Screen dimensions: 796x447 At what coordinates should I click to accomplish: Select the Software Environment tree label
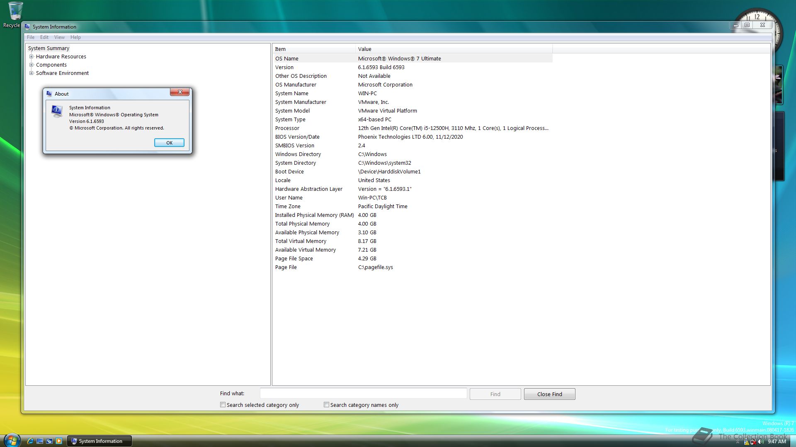[62, 73]
